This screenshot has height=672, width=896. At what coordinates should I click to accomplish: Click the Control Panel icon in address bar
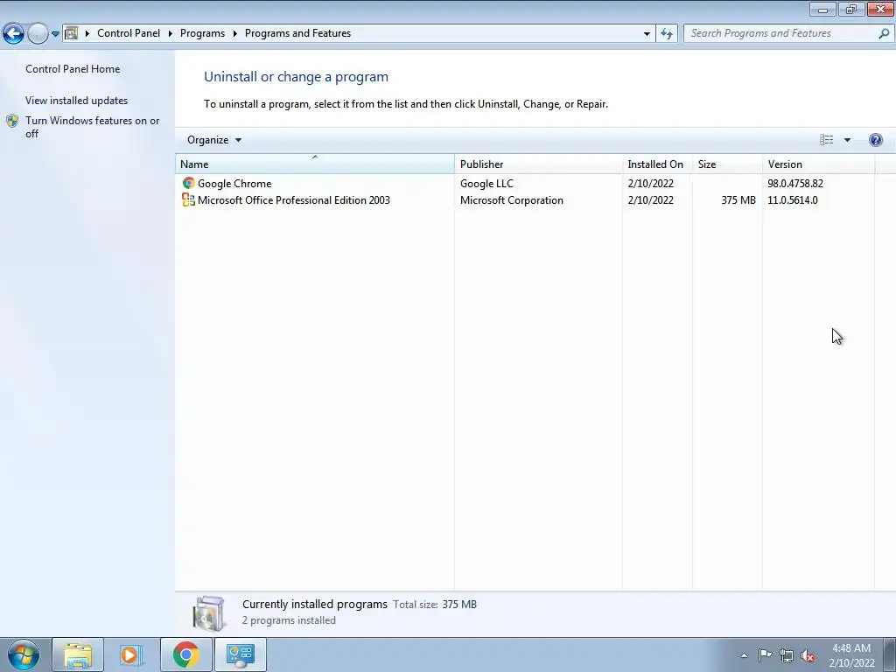pyautogui.click(x=71, y=33)
